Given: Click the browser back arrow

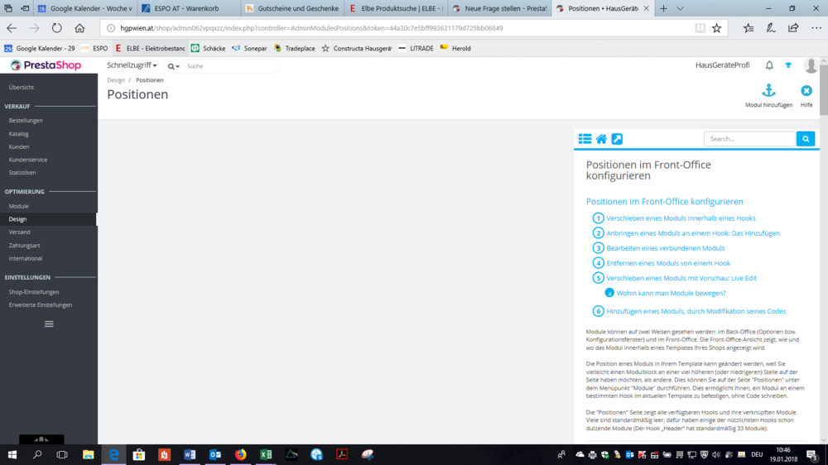Looking at the screenshot, I should tap(12, 28).
